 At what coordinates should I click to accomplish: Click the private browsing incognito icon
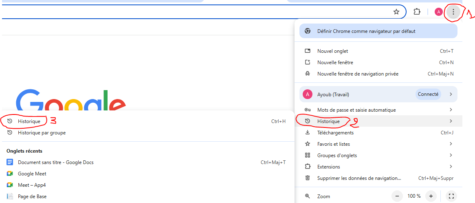(x=308, y=74)
